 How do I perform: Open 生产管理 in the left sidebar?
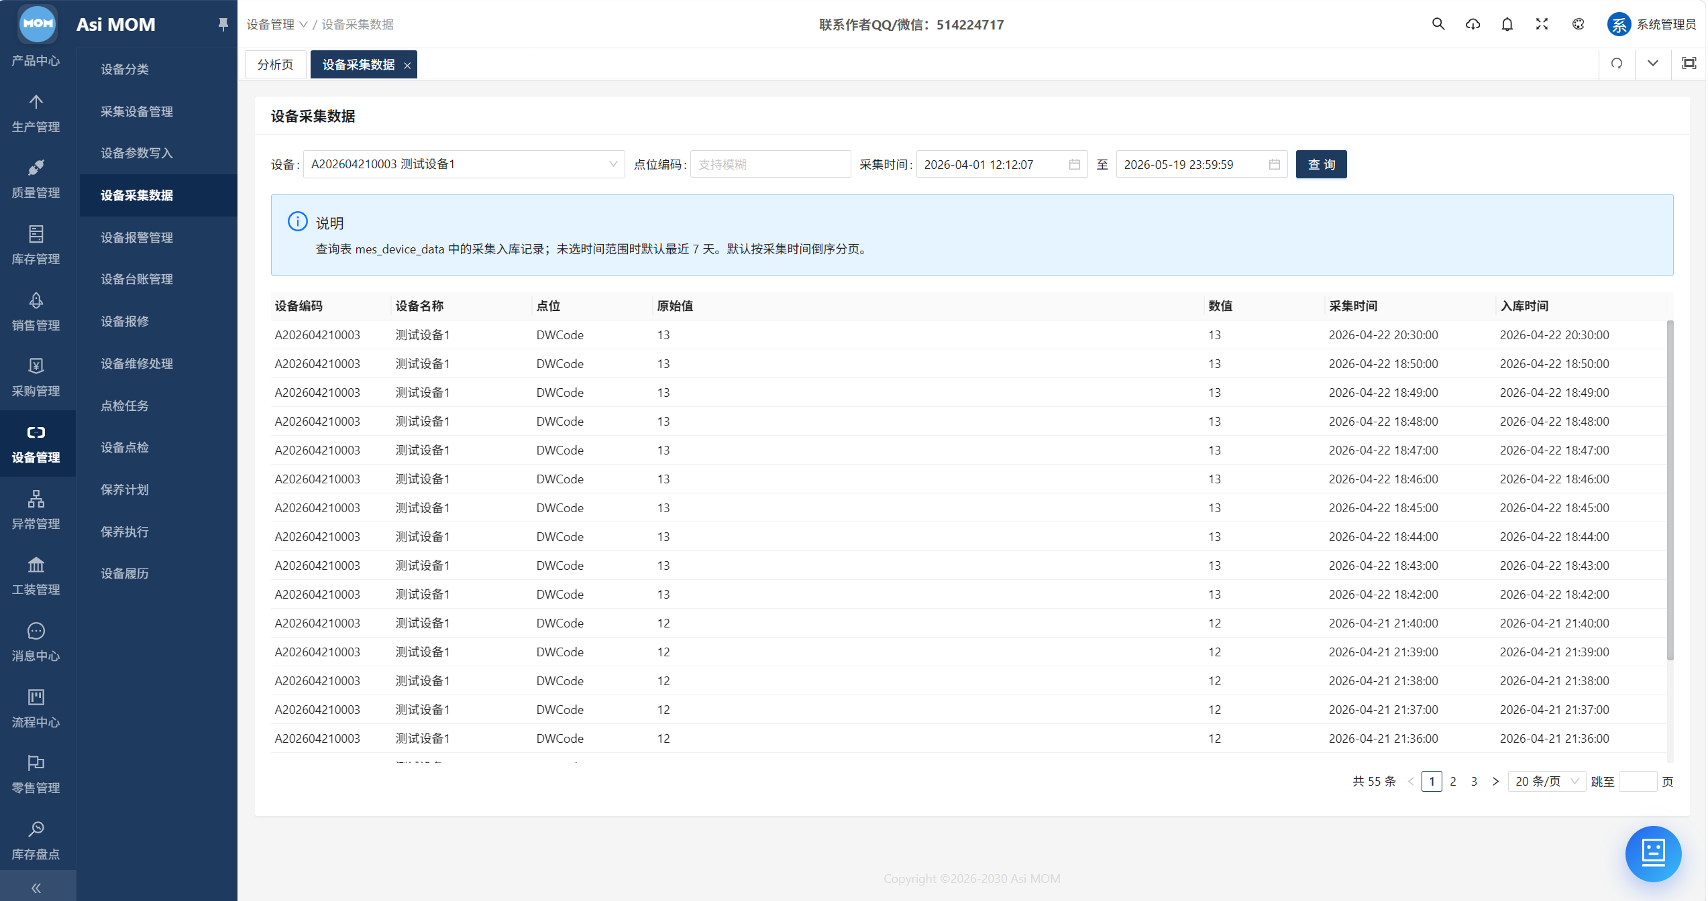click(37, 113)
